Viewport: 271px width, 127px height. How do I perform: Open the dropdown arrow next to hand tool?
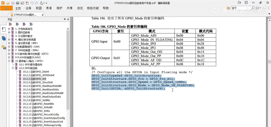coord(44,3)
